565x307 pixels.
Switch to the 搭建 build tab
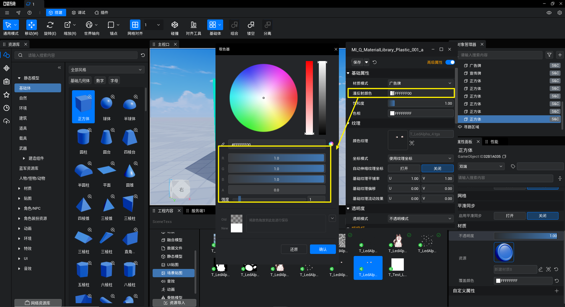[56, 13]
